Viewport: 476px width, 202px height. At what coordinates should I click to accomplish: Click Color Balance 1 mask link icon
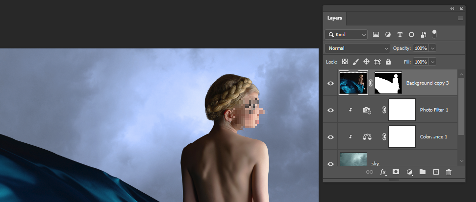tap(384, 137)
